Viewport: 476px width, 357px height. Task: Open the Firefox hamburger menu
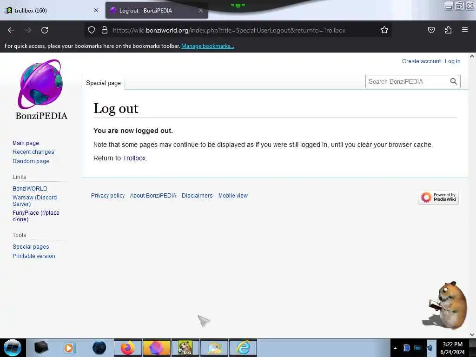pos(465,30)
